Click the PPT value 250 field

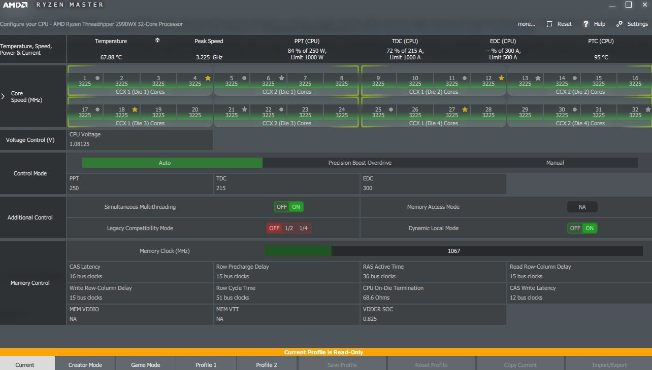coord(140,183)
